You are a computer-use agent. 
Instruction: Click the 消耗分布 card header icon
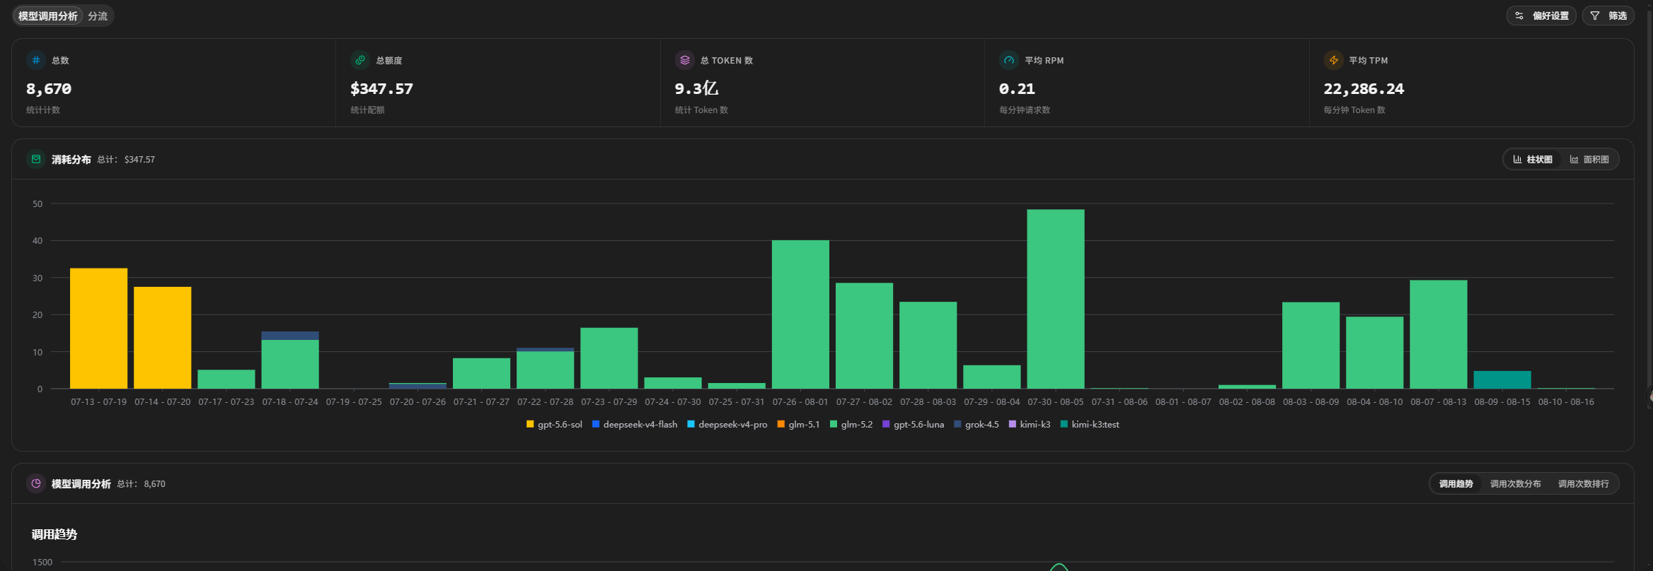[36, 160]
